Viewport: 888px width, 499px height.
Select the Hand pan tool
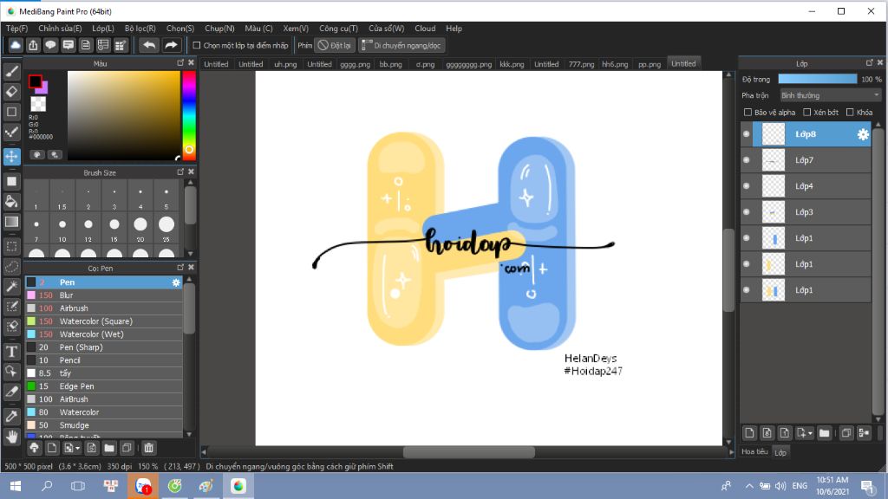click(11, 437)
